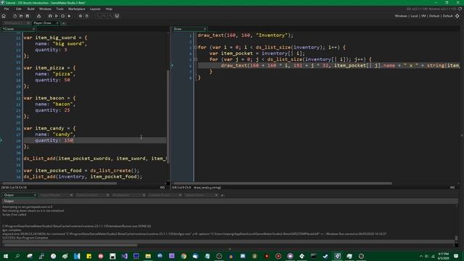This screenshot has height=261, width=464.
Task: Close the Draw event code tab
Action: click(204, 29)
